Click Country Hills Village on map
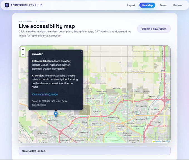 pos(137,113)
